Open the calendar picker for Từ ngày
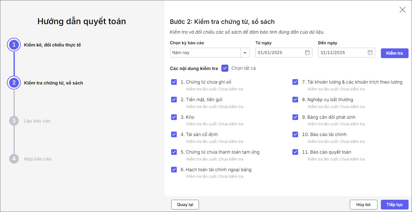 click(x=307, y=52)
